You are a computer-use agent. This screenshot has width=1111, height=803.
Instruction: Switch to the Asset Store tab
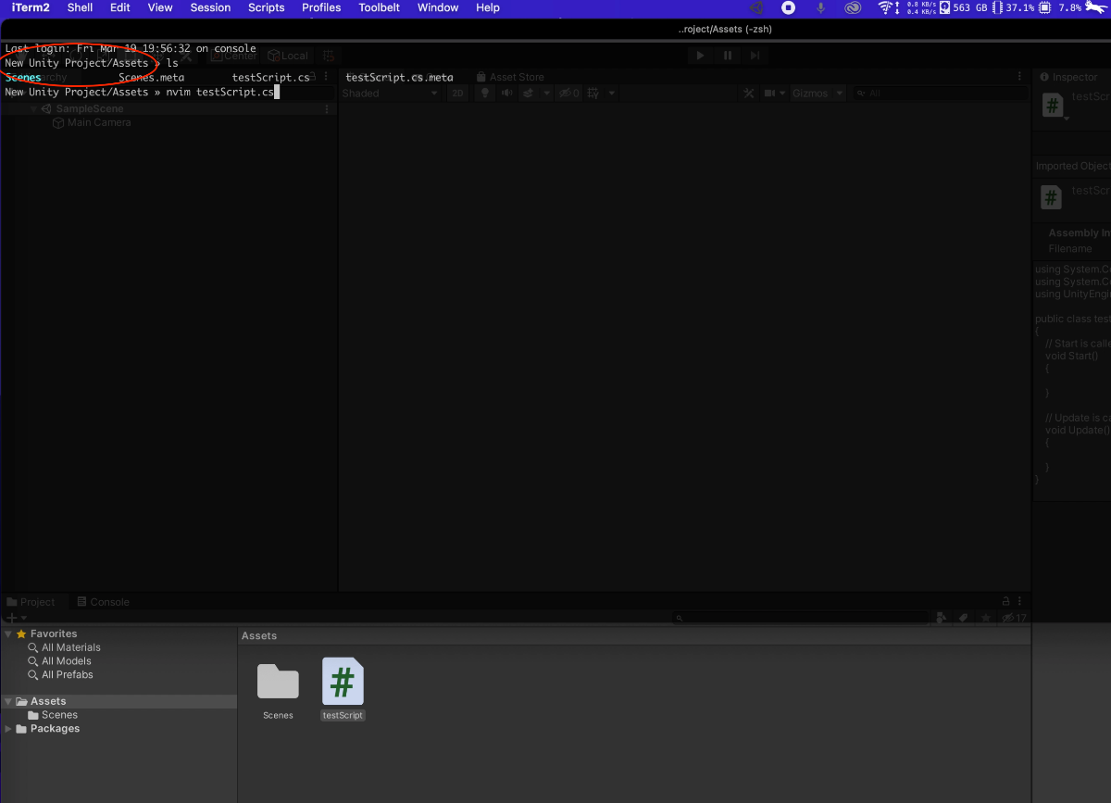coord(510,78)
